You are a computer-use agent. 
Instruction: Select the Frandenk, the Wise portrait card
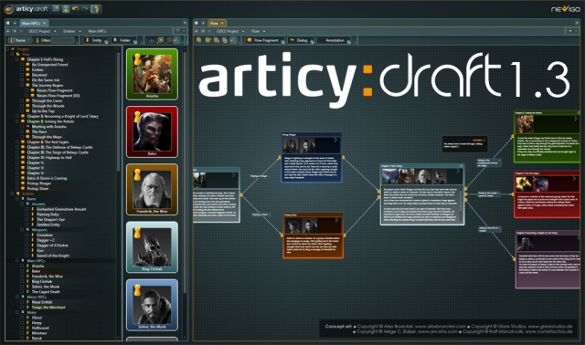point(152,190)
